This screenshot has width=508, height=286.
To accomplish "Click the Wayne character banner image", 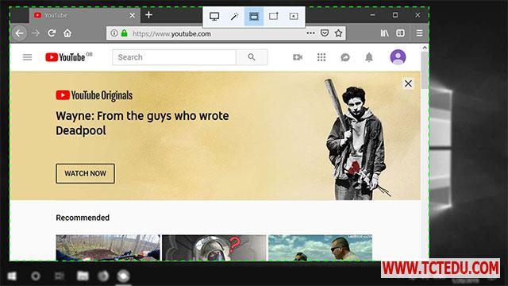I will click(x=356, y=140).
